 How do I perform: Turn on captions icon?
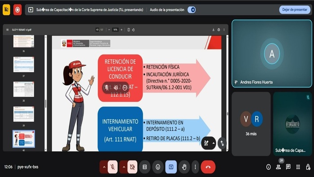tap(145, 167)
